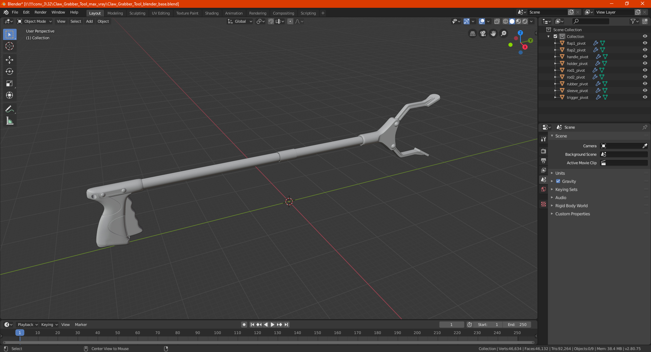Screen dimensions: 651x352
Task: Open the World properties tab
Action: click(x=544, y=189)
